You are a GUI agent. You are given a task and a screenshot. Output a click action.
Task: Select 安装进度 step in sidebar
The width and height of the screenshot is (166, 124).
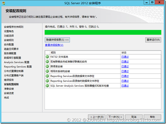click(x=9, y=93)
